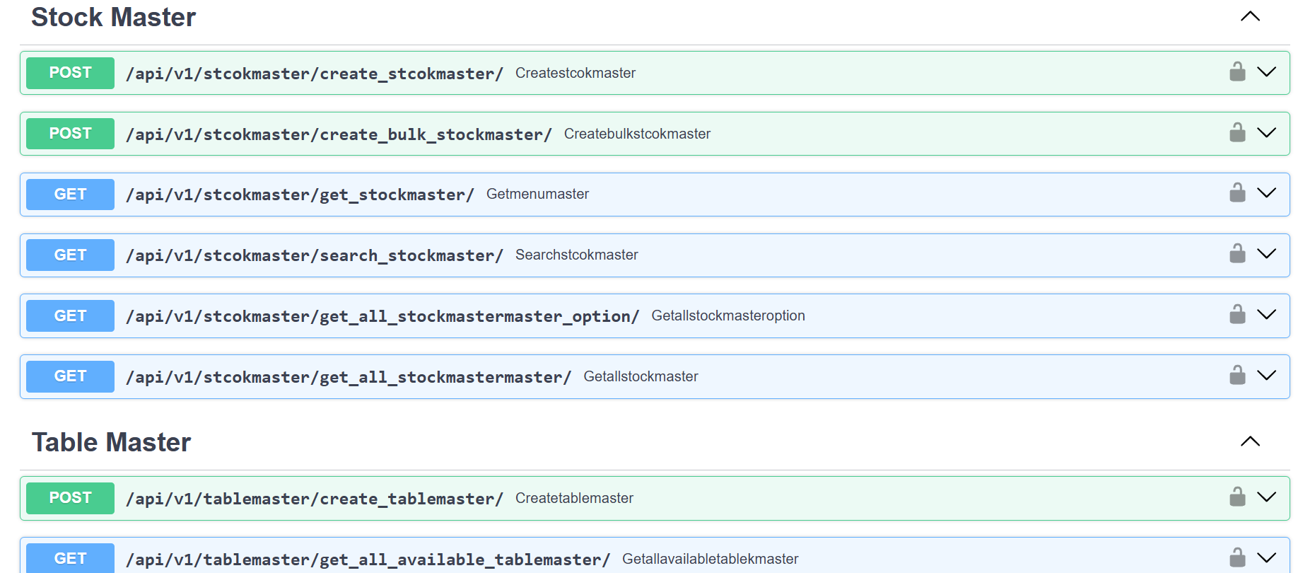Image resolution: width=1315 pixels, height=573 pixels.
Task: Click GET badge for get_stockmaster
Action: coord(70,195)
